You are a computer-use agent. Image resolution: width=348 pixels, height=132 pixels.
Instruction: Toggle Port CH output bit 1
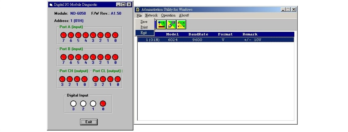(77, 79)
